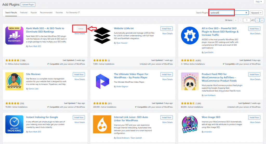Viewport: 266px width, 144px height.
Task: Click the Woo Image SEO plugin icon
Action: click(190, 124)
